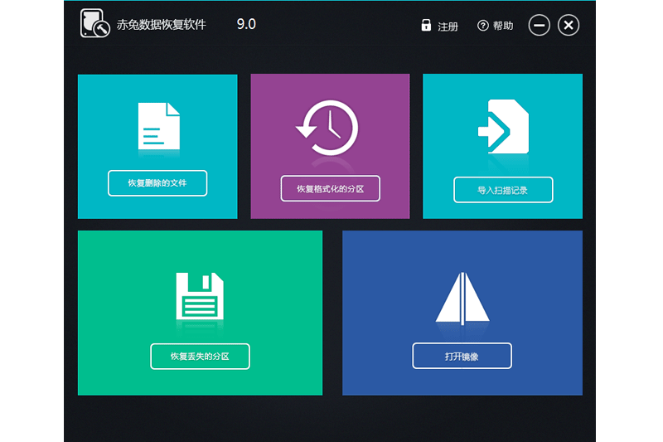Click the clock-rewind icon on purple tile

tap(327, 128)
